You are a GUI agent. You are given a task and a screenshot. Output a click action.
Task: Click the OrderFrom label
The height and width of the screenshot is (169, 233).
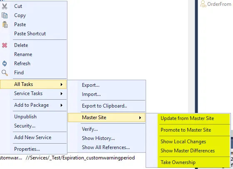click(219, 4)
